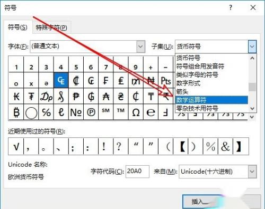Pick the peso sign ₱ symbol
Image resolution: width=265 pixels, height=209 pixels.
(76, 97)
